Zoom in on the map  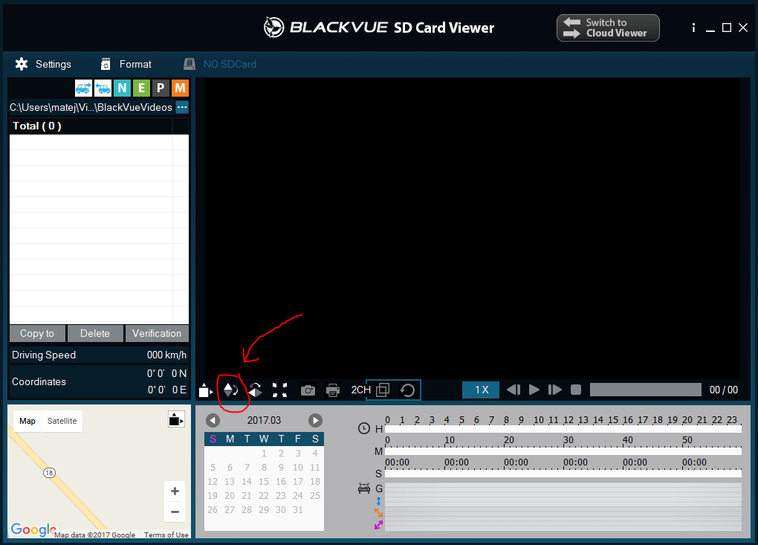point(175,491)
